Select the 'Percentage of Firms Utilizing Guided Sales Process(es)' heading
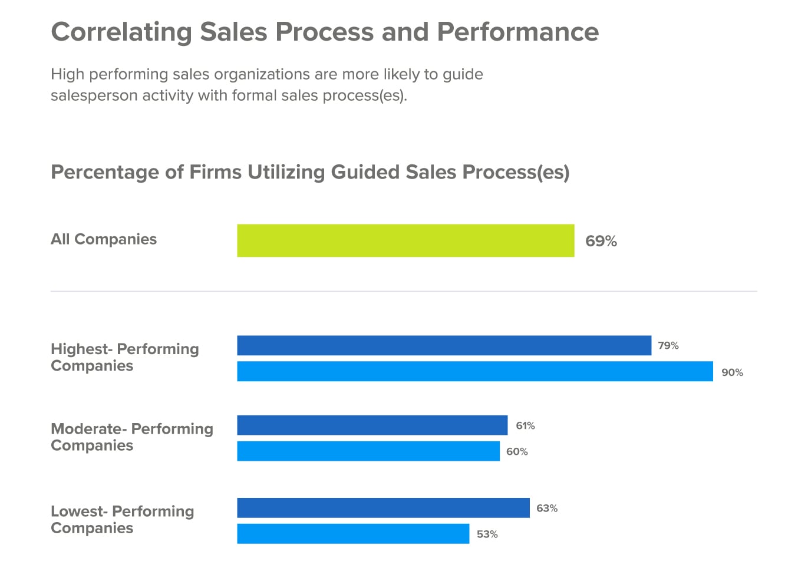808x568 pixels. (x=310, y=172)
